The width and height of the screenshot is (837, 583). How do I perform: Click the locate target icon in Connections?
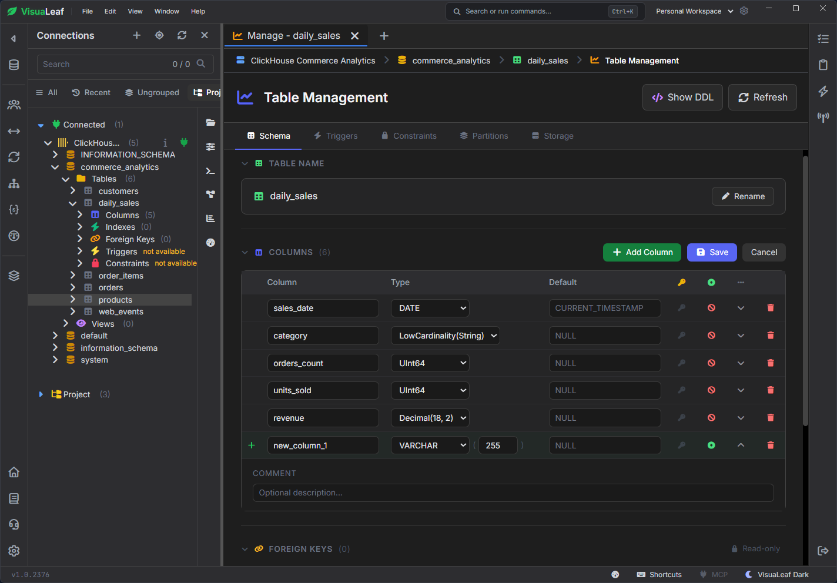coord(159,35)
